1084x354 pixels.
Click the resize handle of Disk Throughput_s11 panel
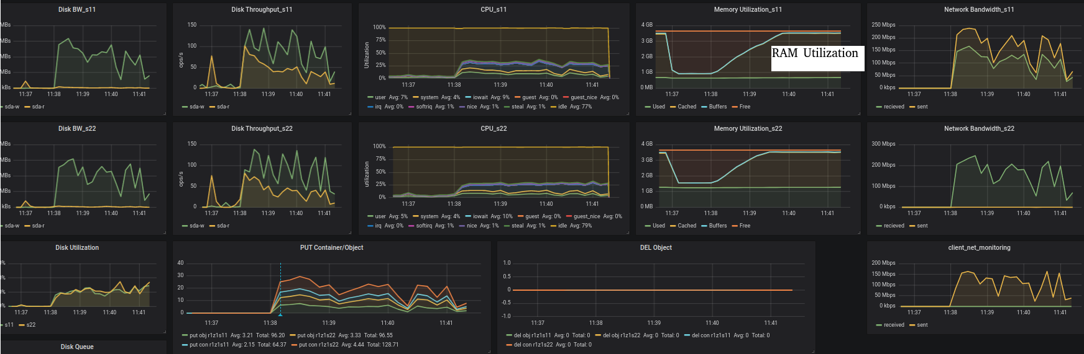[x=349, y=113]
